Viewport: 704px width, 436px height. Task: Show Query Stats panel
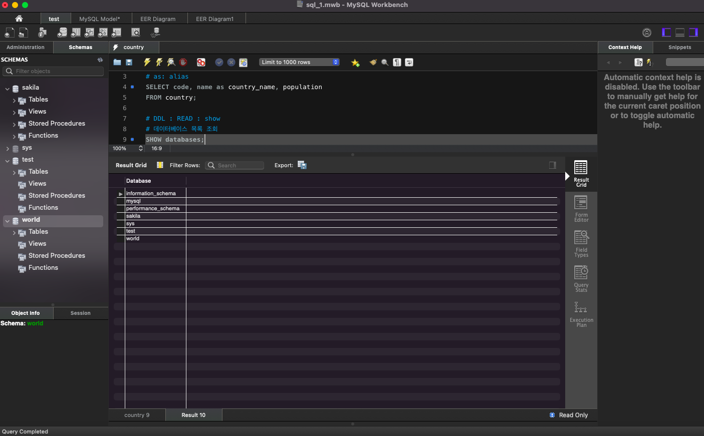click(581, 279)
